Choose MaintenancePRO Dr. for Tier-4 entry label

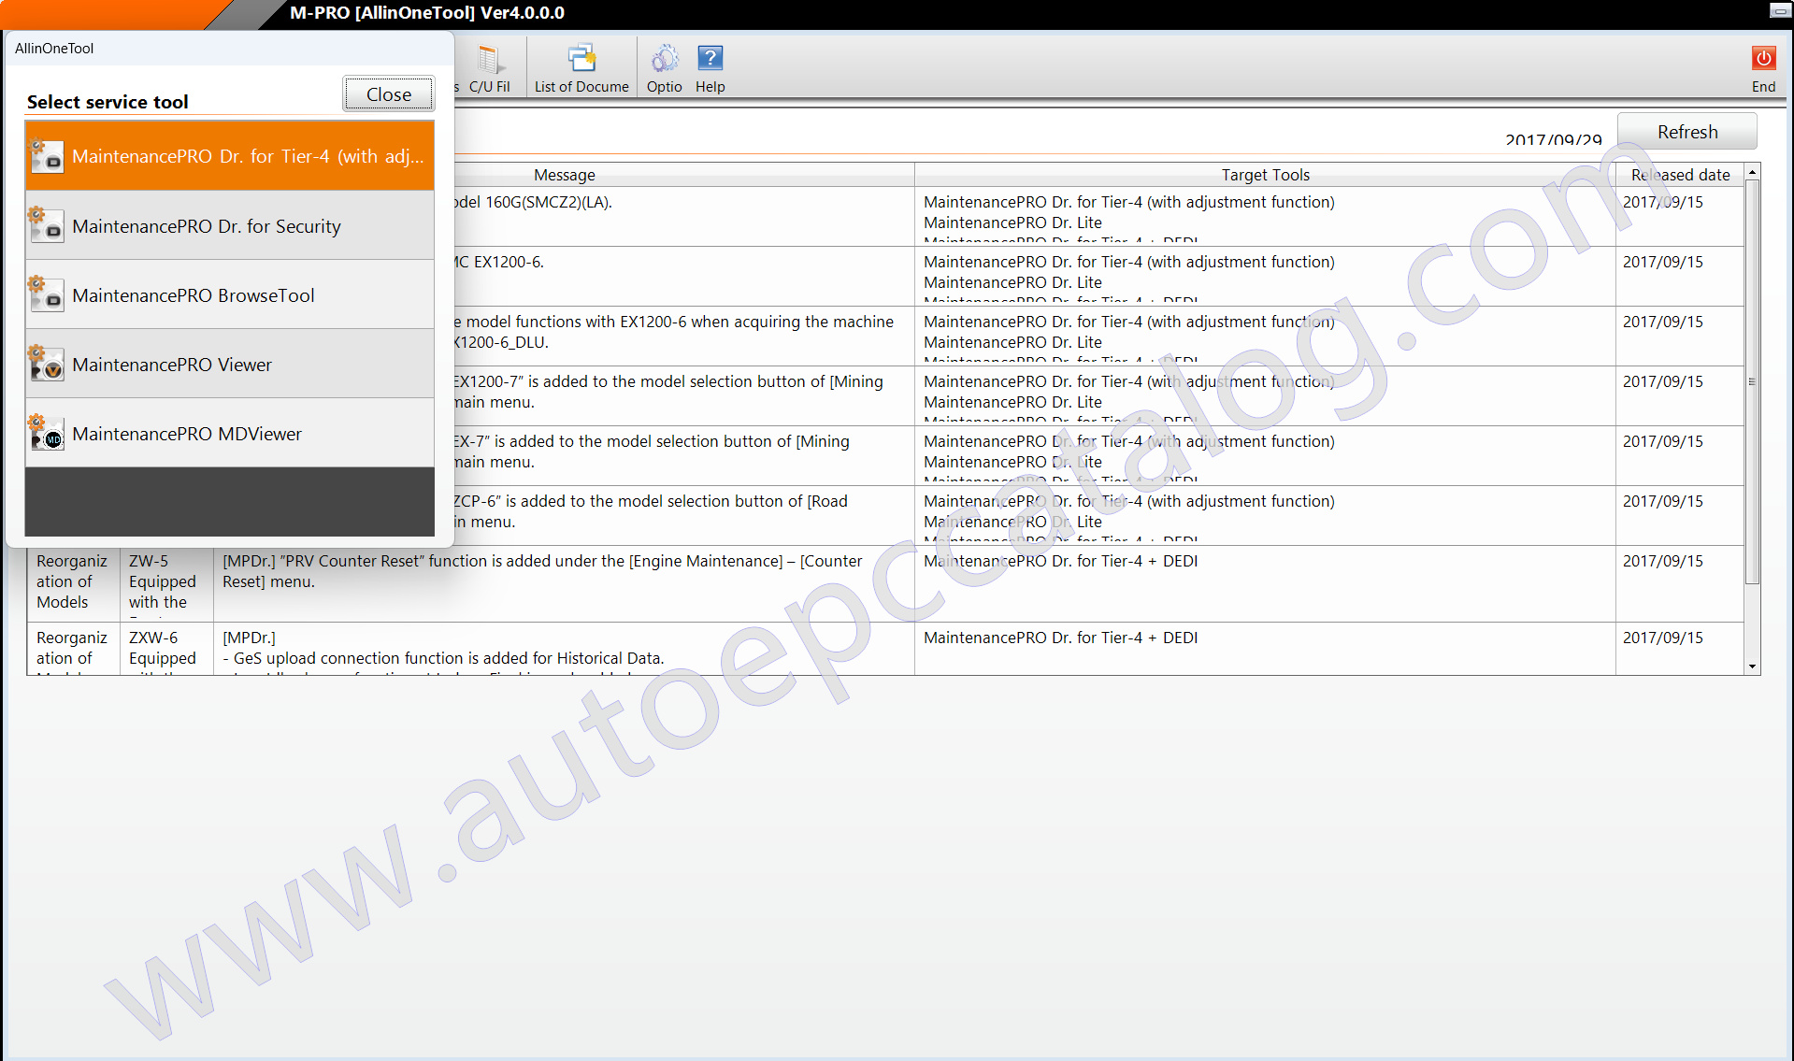tap(248, 156)
